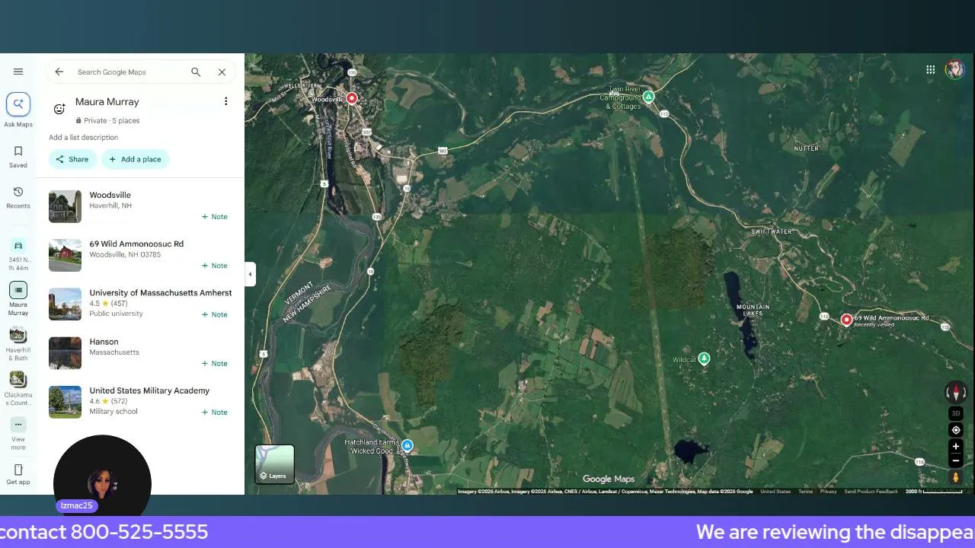Open the hamburger main menu
Image resolution: width=975 pixels, height=548 pixels.
18,72
